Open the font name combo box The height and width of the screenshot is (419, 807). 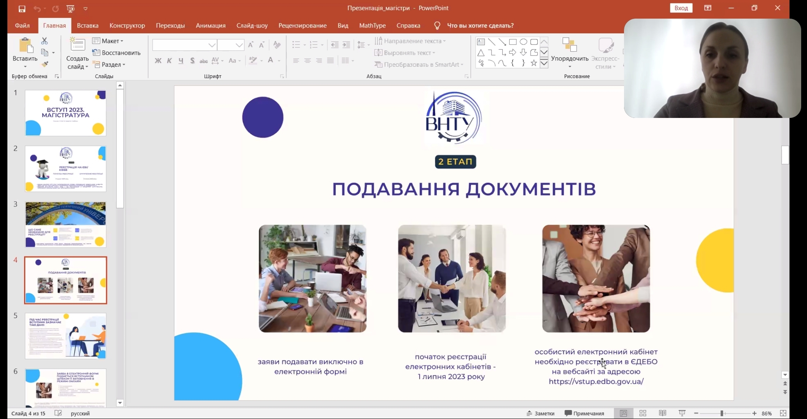point(185,45)
